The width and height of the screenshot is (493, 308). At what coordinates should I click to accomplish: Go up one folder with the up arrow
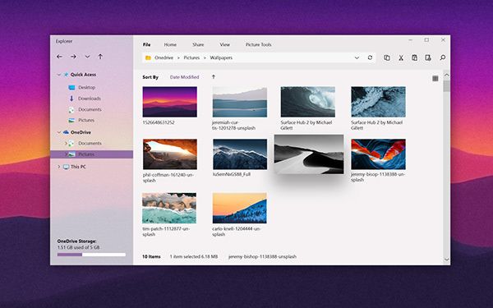coord(100,57)
